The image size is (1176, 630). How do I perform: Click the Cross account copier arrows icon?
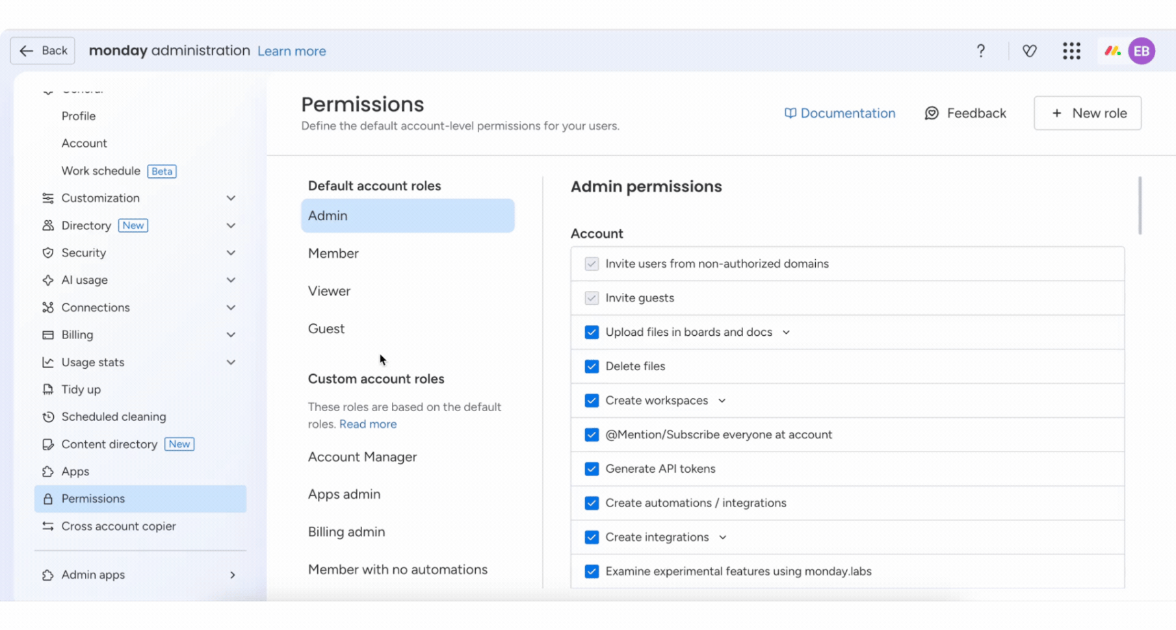pos(48,526)
